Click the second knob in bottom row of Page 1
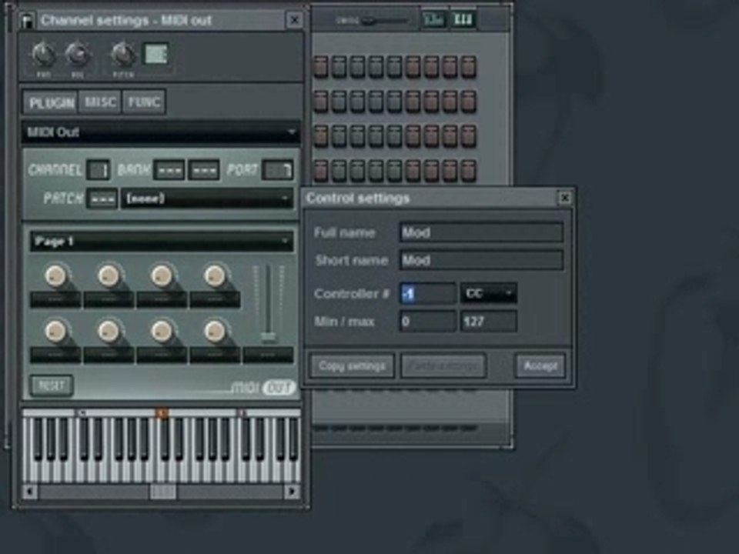The height and width of the screenshot is (554, 739). click(x=109, y=332)
